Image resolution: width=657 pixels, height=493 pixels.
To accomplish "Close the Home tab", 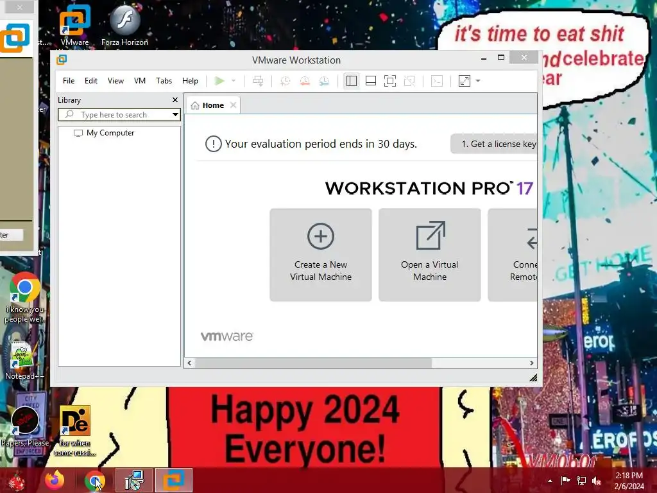I will [233, 105].
